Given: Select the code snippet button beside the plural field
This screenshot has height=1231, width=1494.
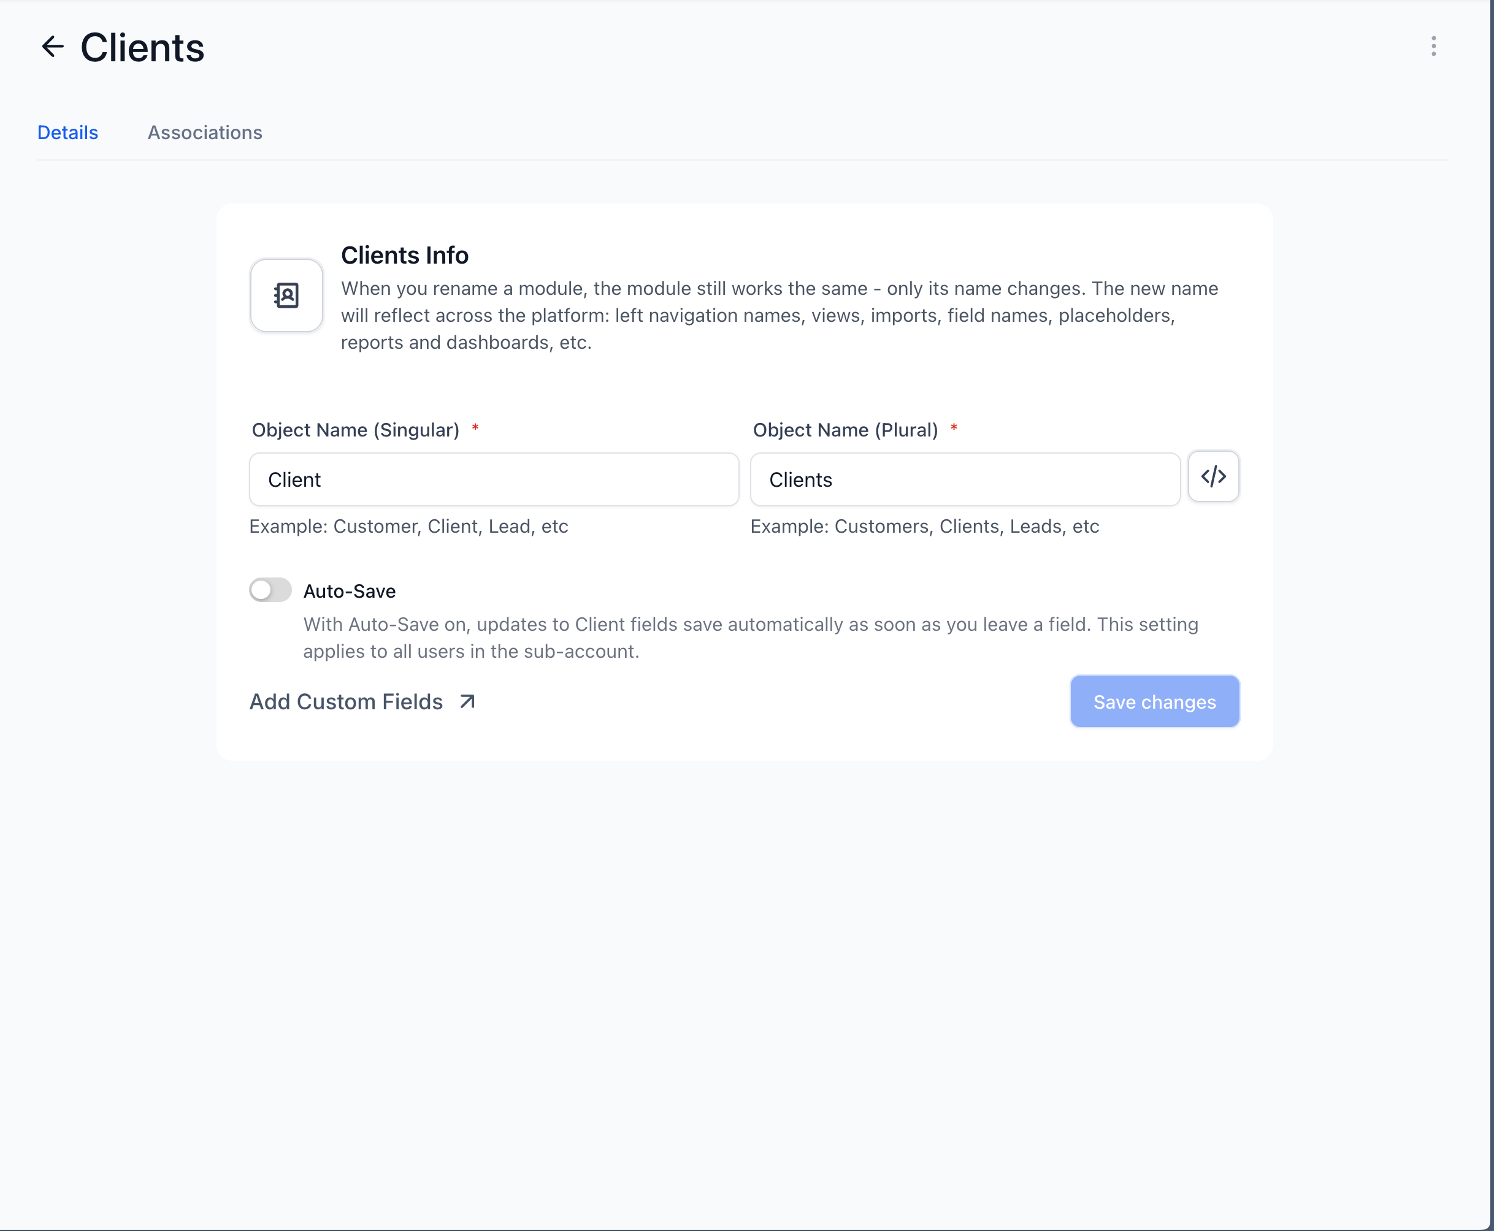Looking at the screenshot, I should click(1213, 476).
